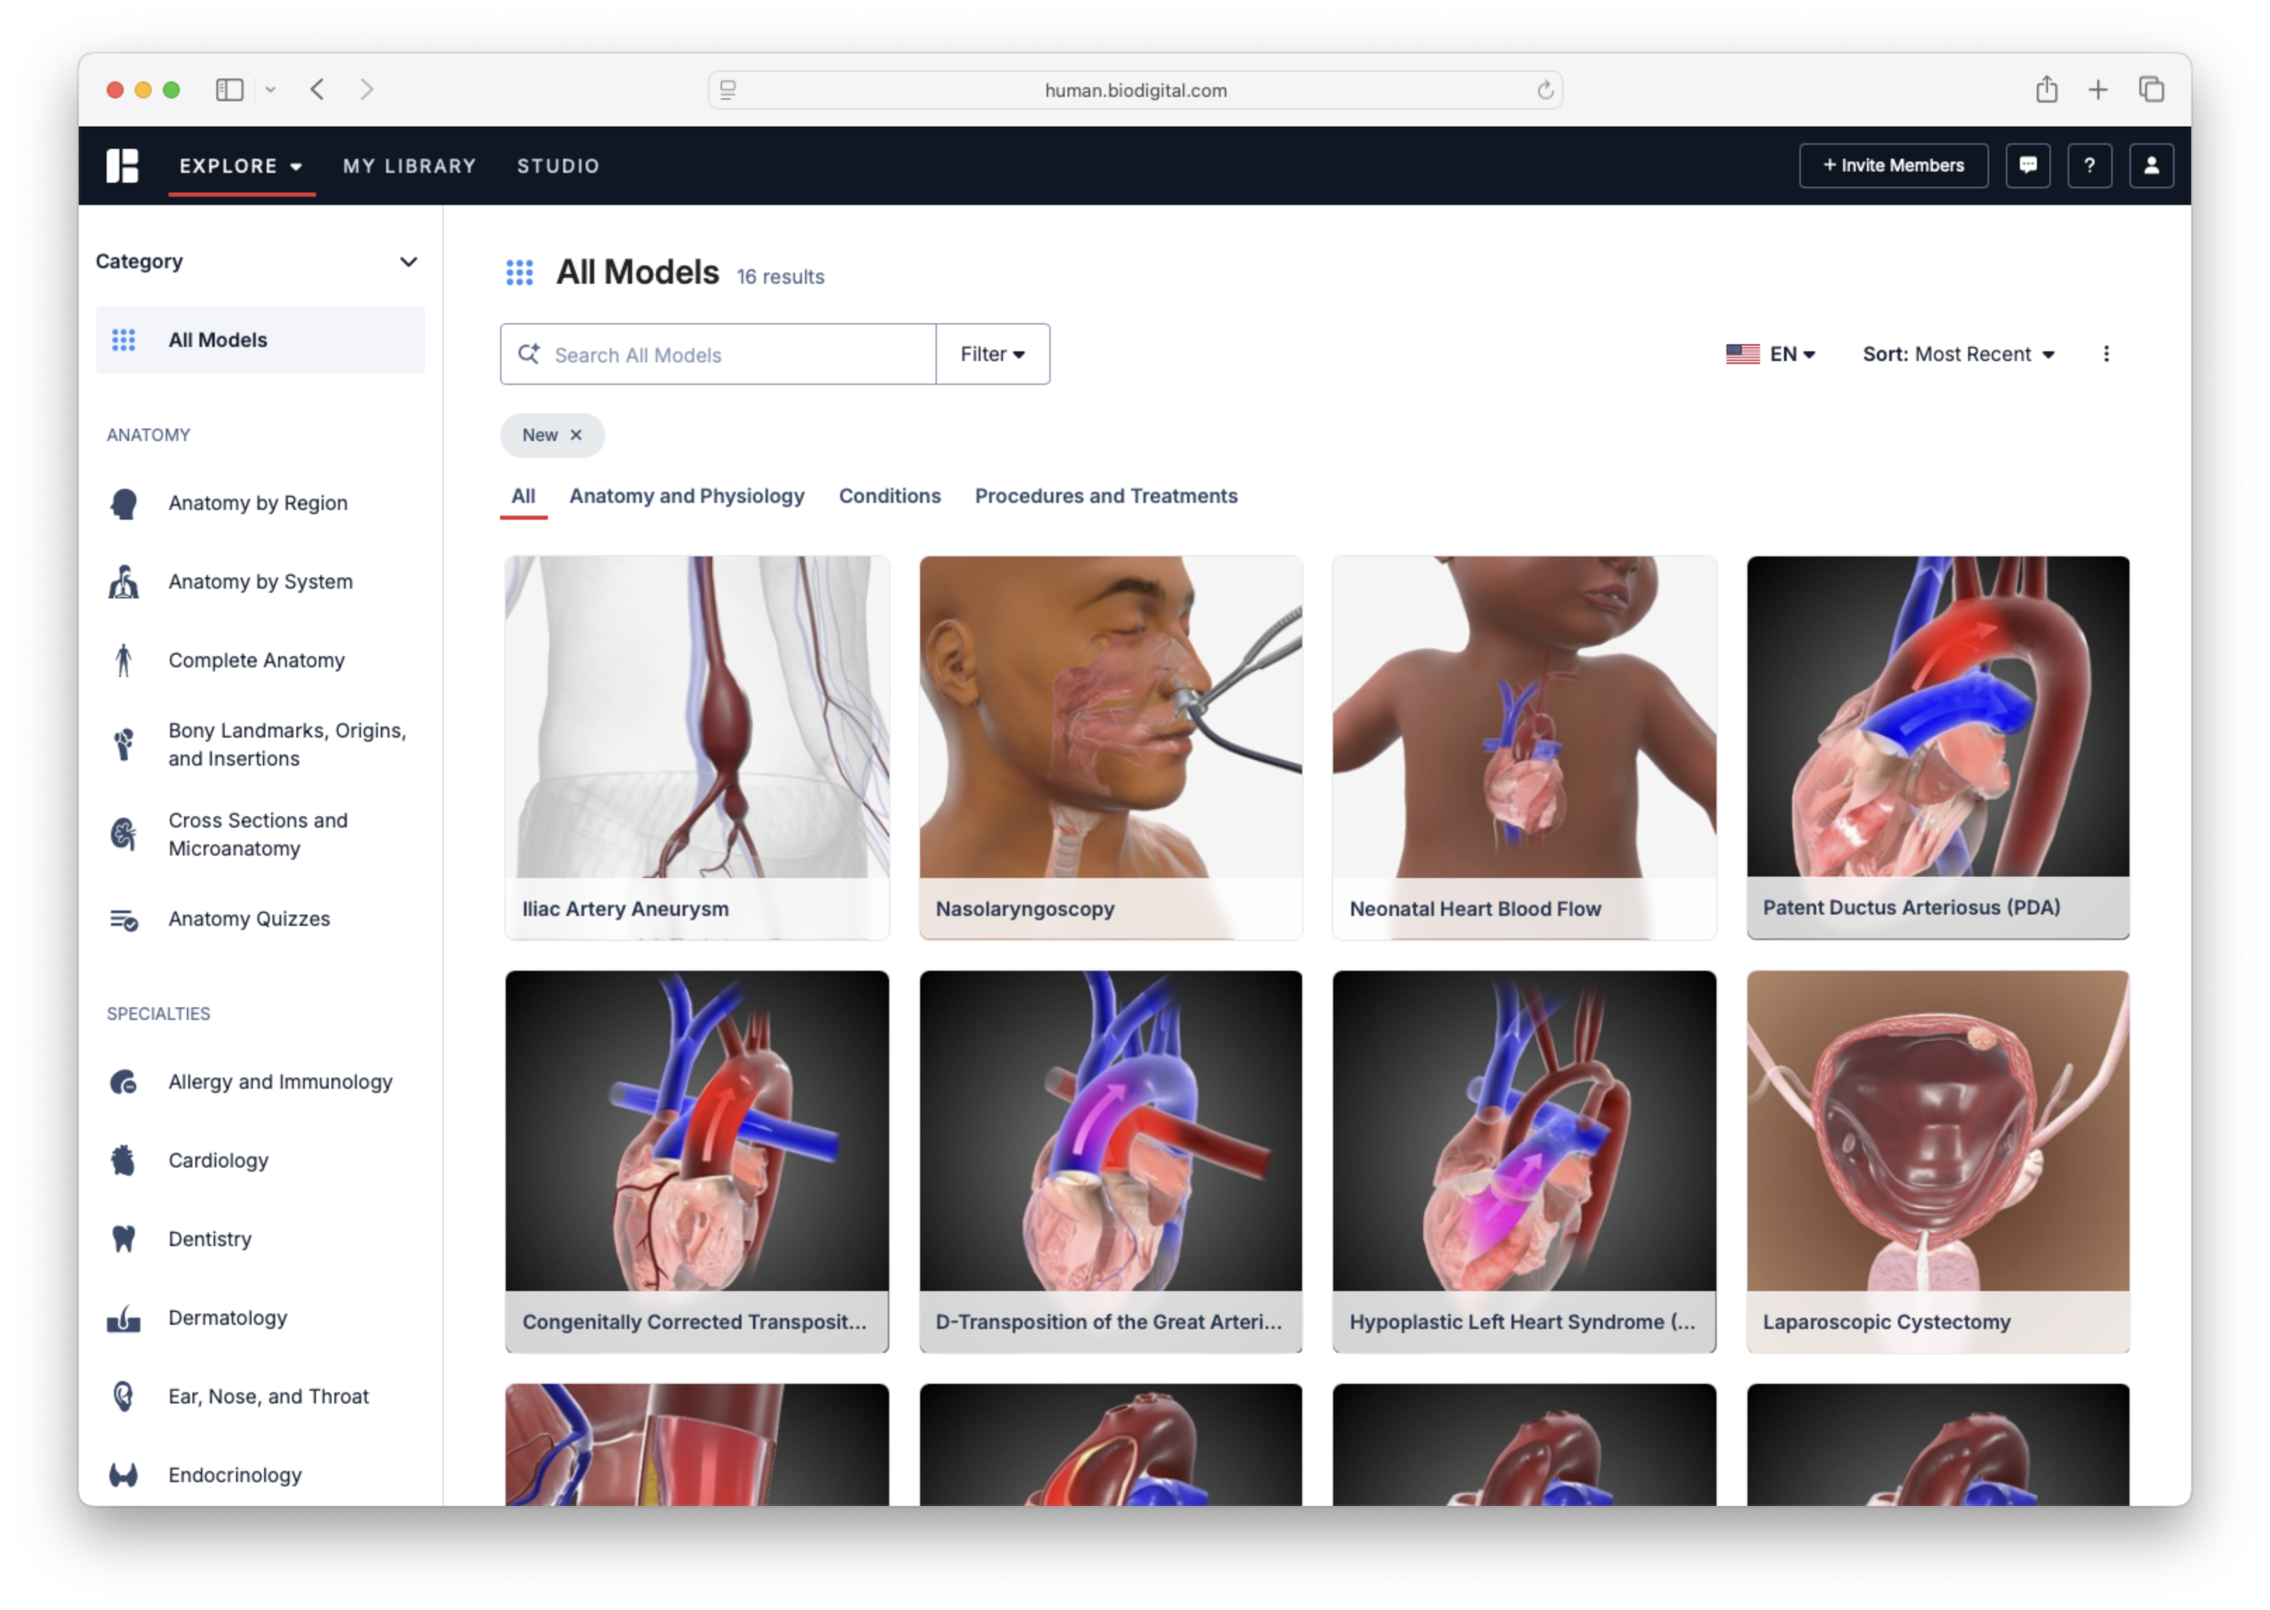Click the Bony Landmarks bone icon
This screenshot has width=2270, height=1610.
point(124,745)
